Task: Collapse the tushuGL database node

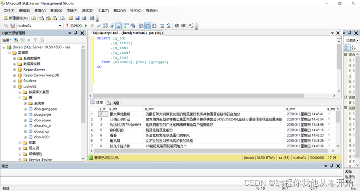Action: (15, 87)
